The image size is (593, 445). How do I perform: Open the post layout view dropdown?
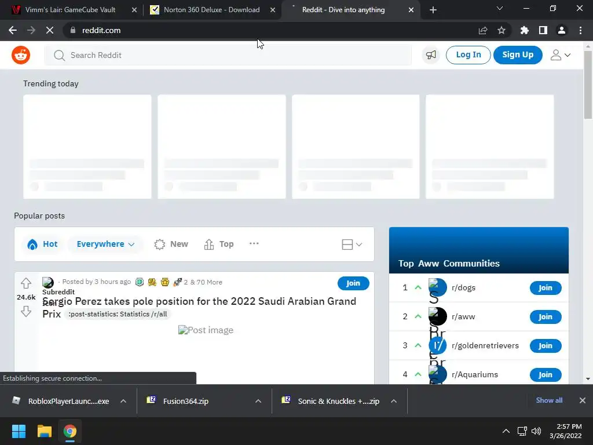click(352, 245)
